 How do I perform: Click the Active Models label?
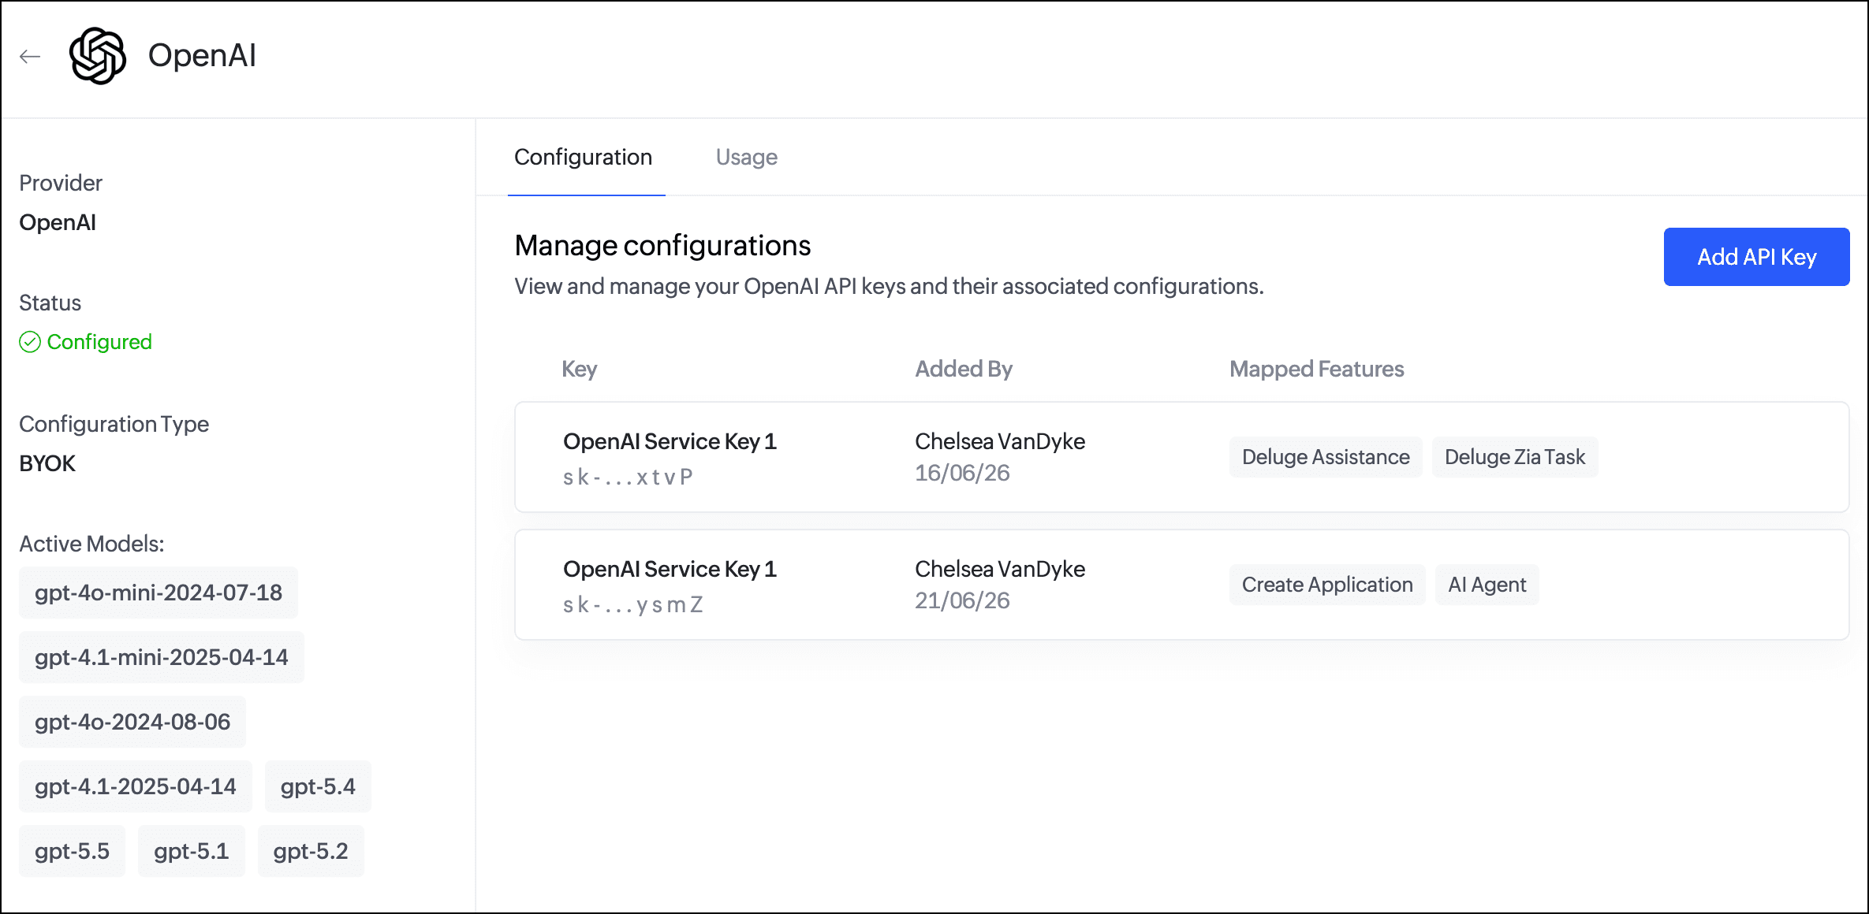coord(91,544)
